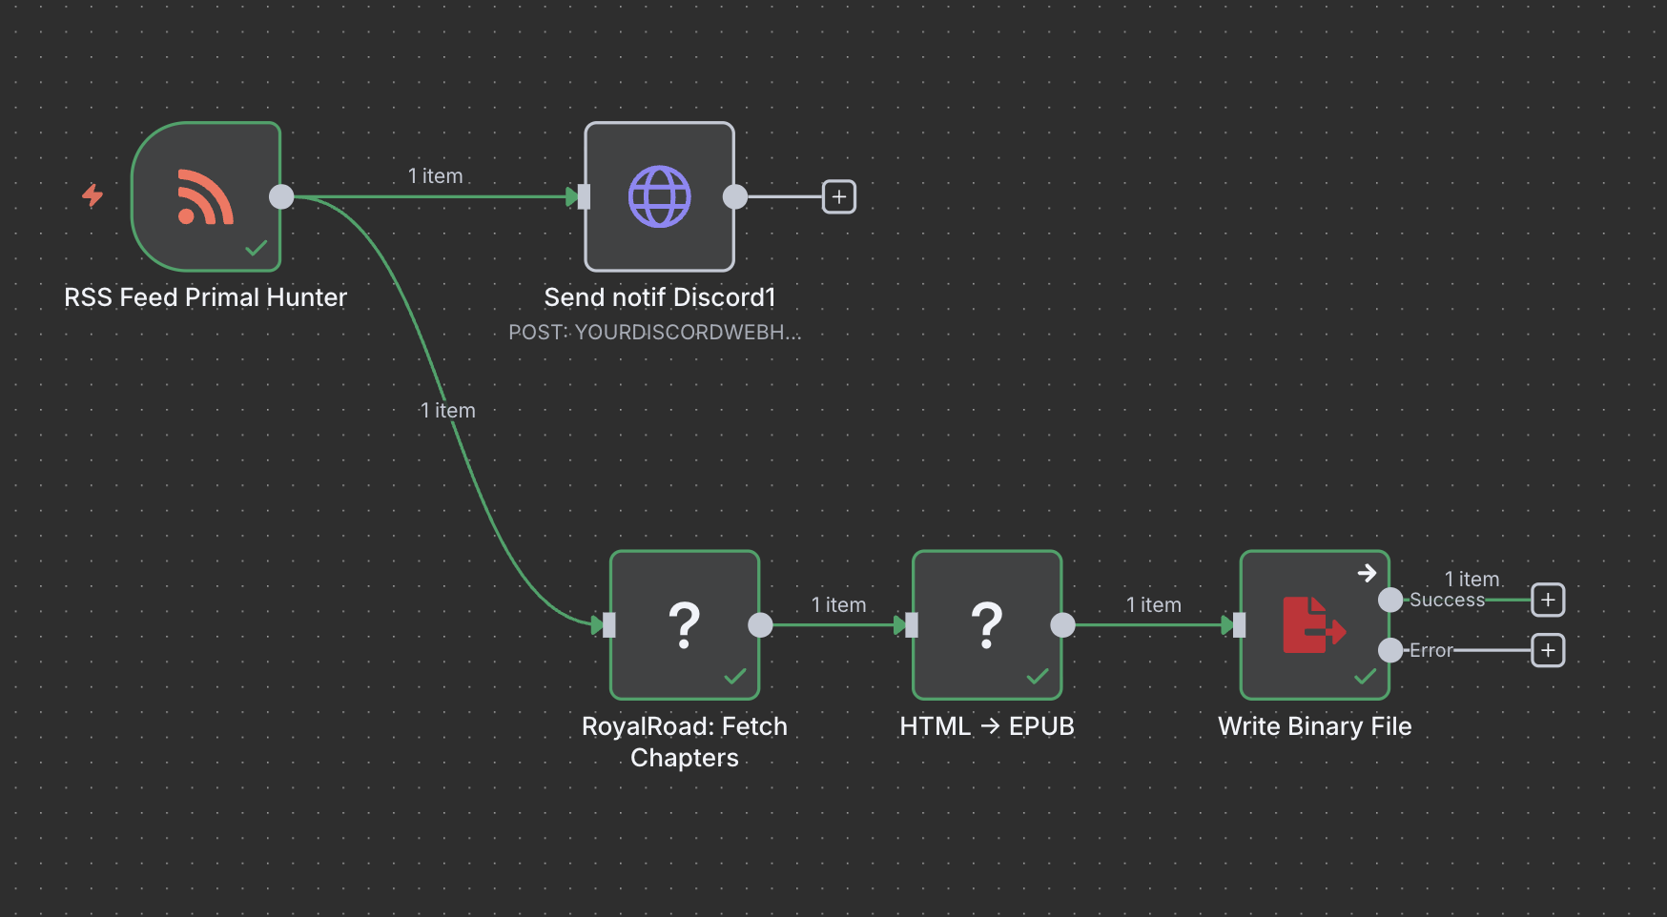Select the RoyalRoad: Fetch Chapters node

[x=685, y=625]
